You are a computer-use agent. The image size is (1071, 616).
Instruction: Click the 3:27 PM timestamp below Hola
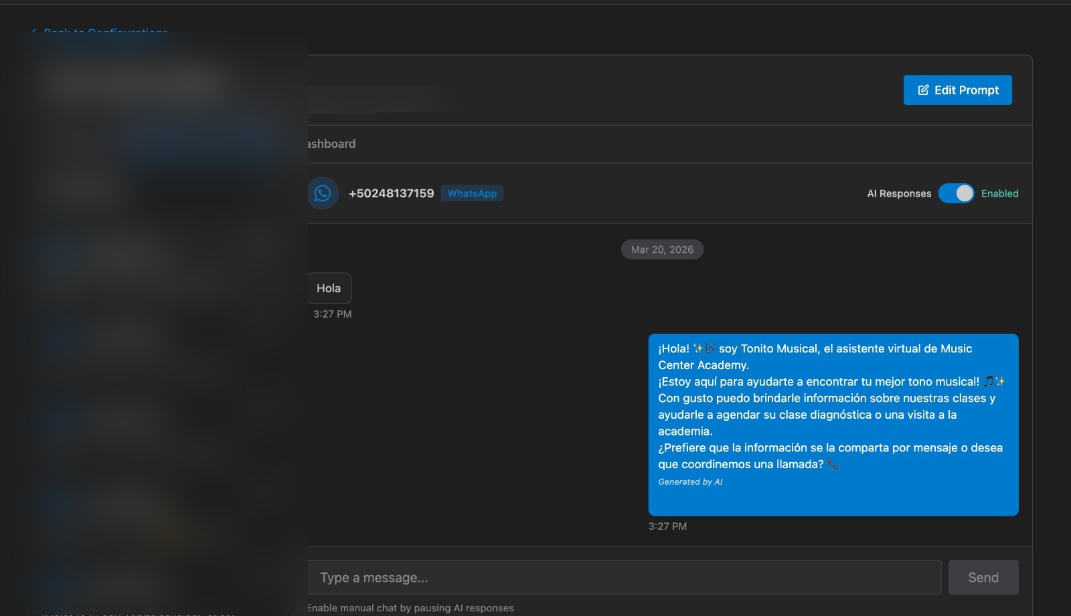[333, 314]
